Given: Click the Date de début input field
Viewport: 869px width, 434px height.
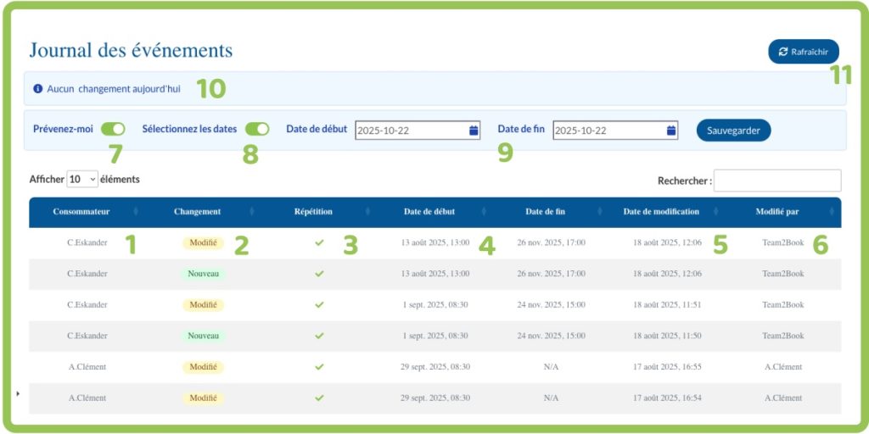Looking at the screenshot, I should (410, 131).
